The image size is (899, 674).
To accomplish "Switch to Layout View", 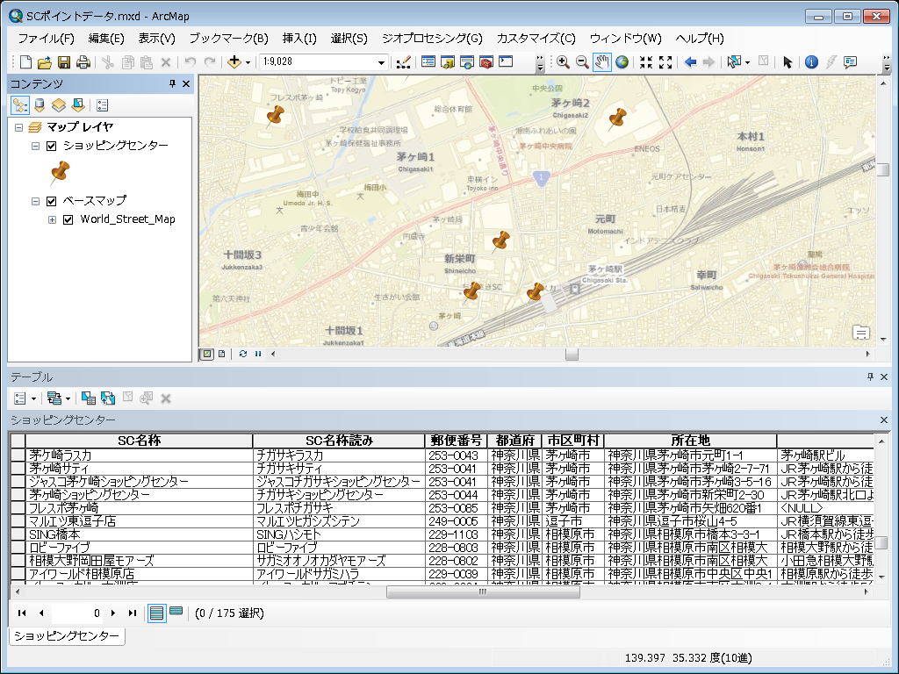I will [x=222, y=355].
